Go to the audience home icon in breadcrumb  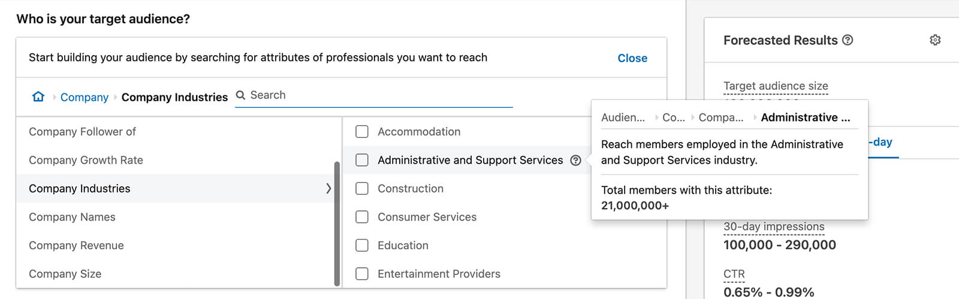tap(38, 96)
